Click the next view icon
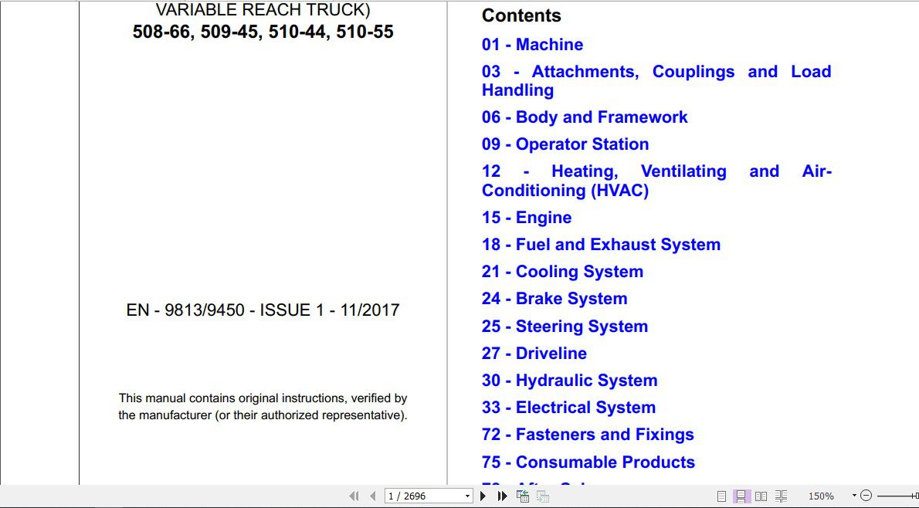The width and height of the screenshot is (919, 508). (x=543, y=496)
